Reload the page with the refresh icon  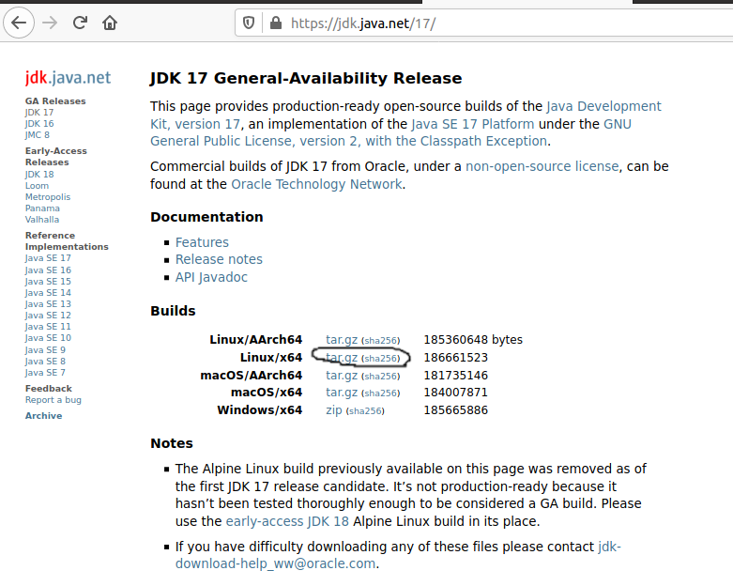click(80, 23)
